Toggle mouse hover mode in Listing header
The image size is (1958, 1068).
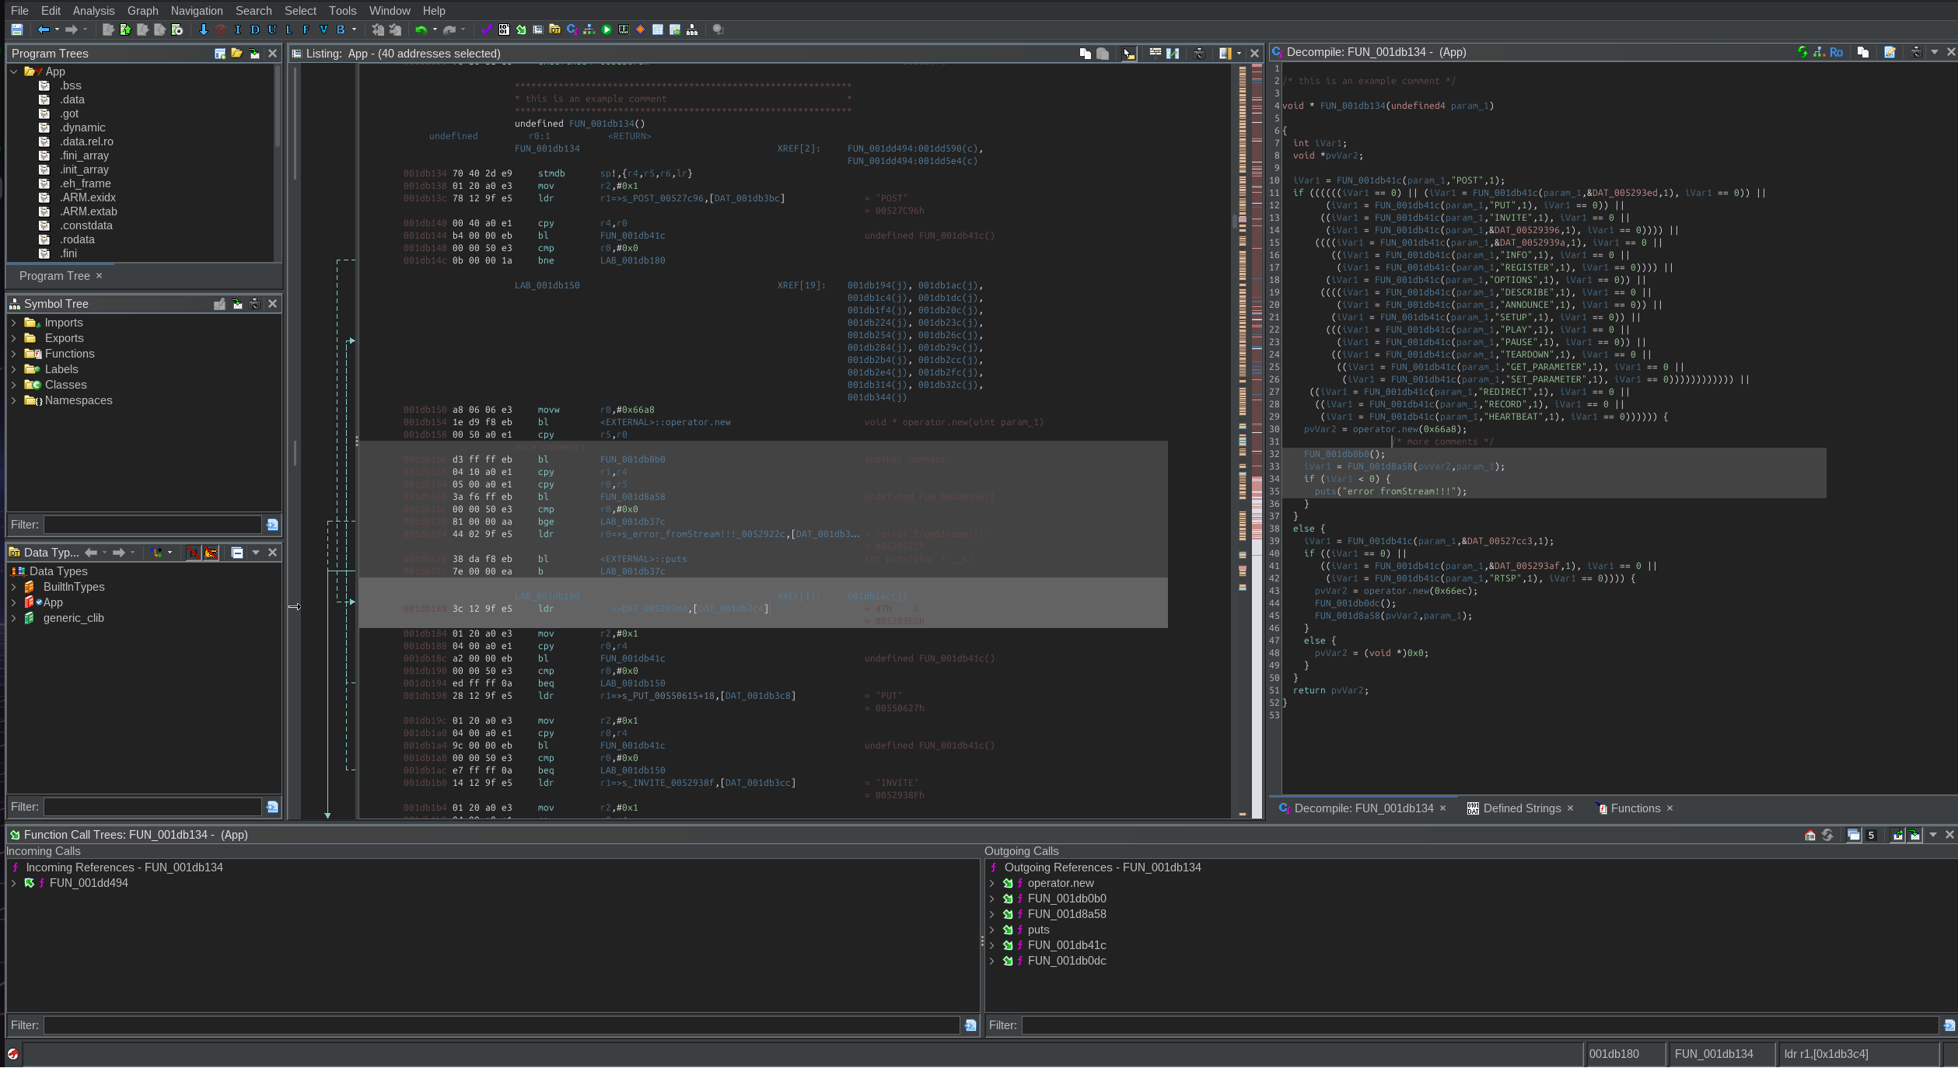pyautogui.click(x=1128, y=53)
